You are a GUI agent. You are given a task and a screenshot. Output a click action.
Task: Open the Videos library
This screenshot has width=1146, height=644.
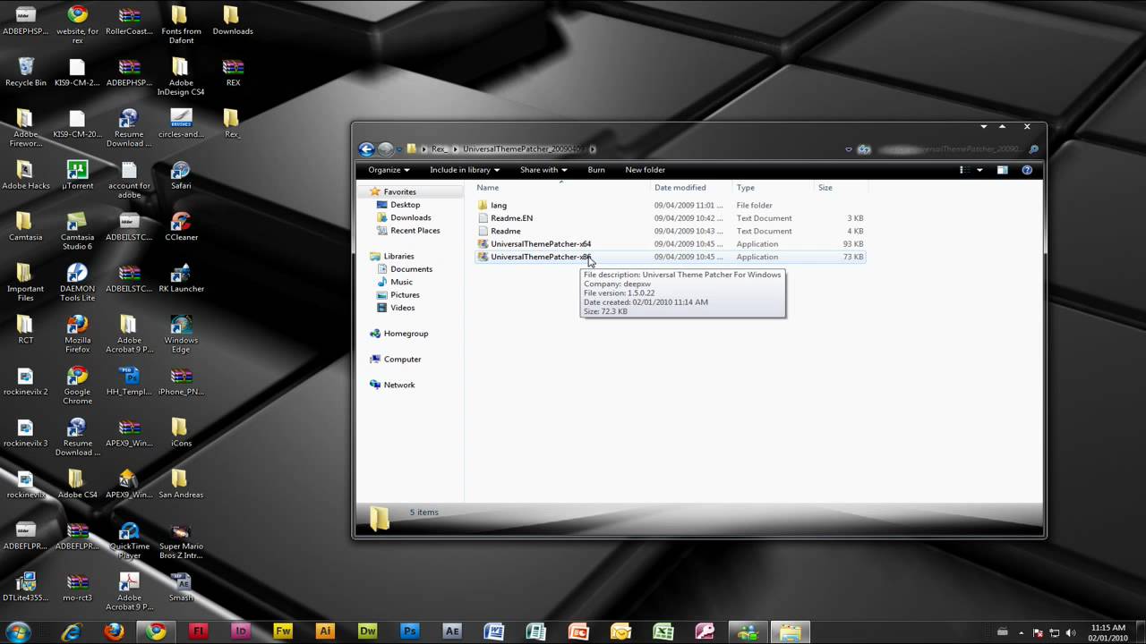coord(402,308)
